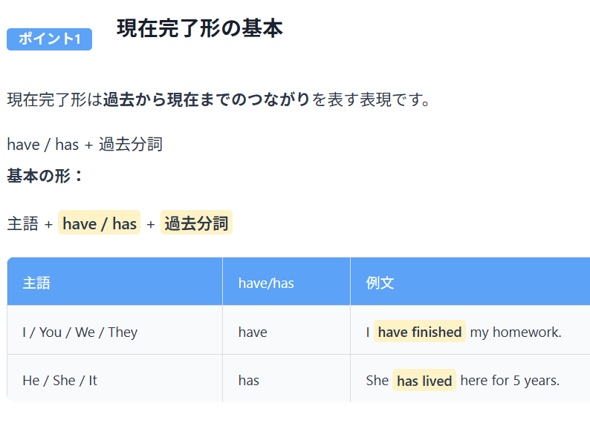Click the ポイント1 blue badge
The height and width of the screenshot is (423, 590).
coord(49,39)
